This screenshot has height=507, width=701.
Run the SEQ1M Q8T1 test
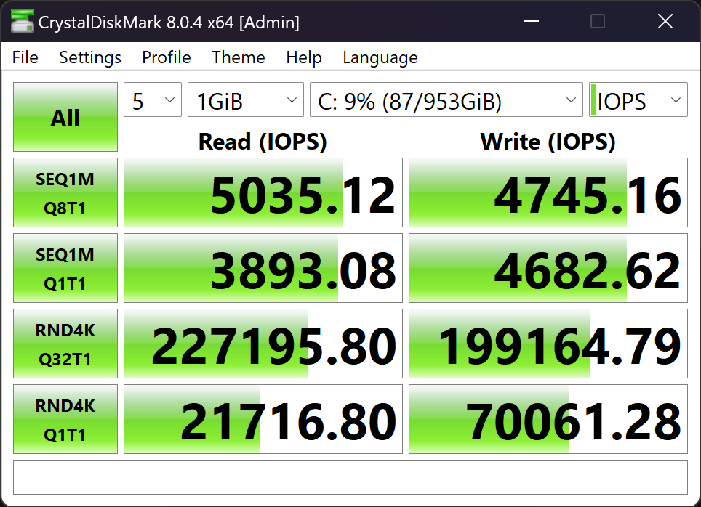pyautogui.click(x=65, y=192)
